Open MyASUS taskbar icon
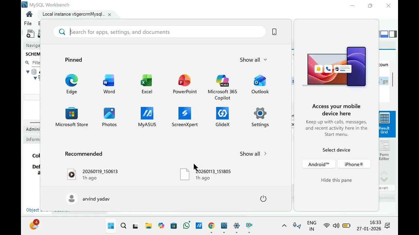Screen dimensions: 419x235 point(199,226)
